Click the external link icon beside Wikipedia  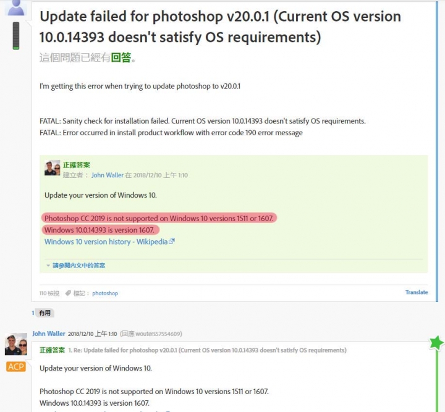[172, 242]
